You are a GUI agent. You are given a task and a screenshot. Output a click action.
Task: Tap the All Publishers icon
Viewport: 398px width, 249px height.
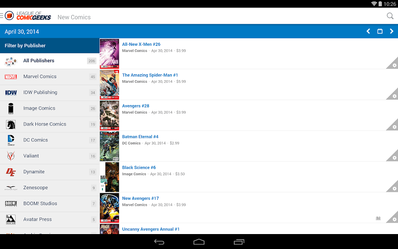click(x=11, y=61)
